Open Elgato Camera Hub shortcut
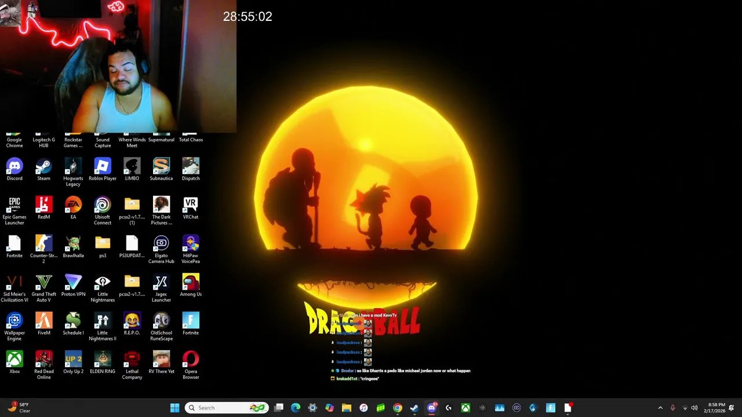The width and height of the screenshot is (742, 417). coord(161,250)
